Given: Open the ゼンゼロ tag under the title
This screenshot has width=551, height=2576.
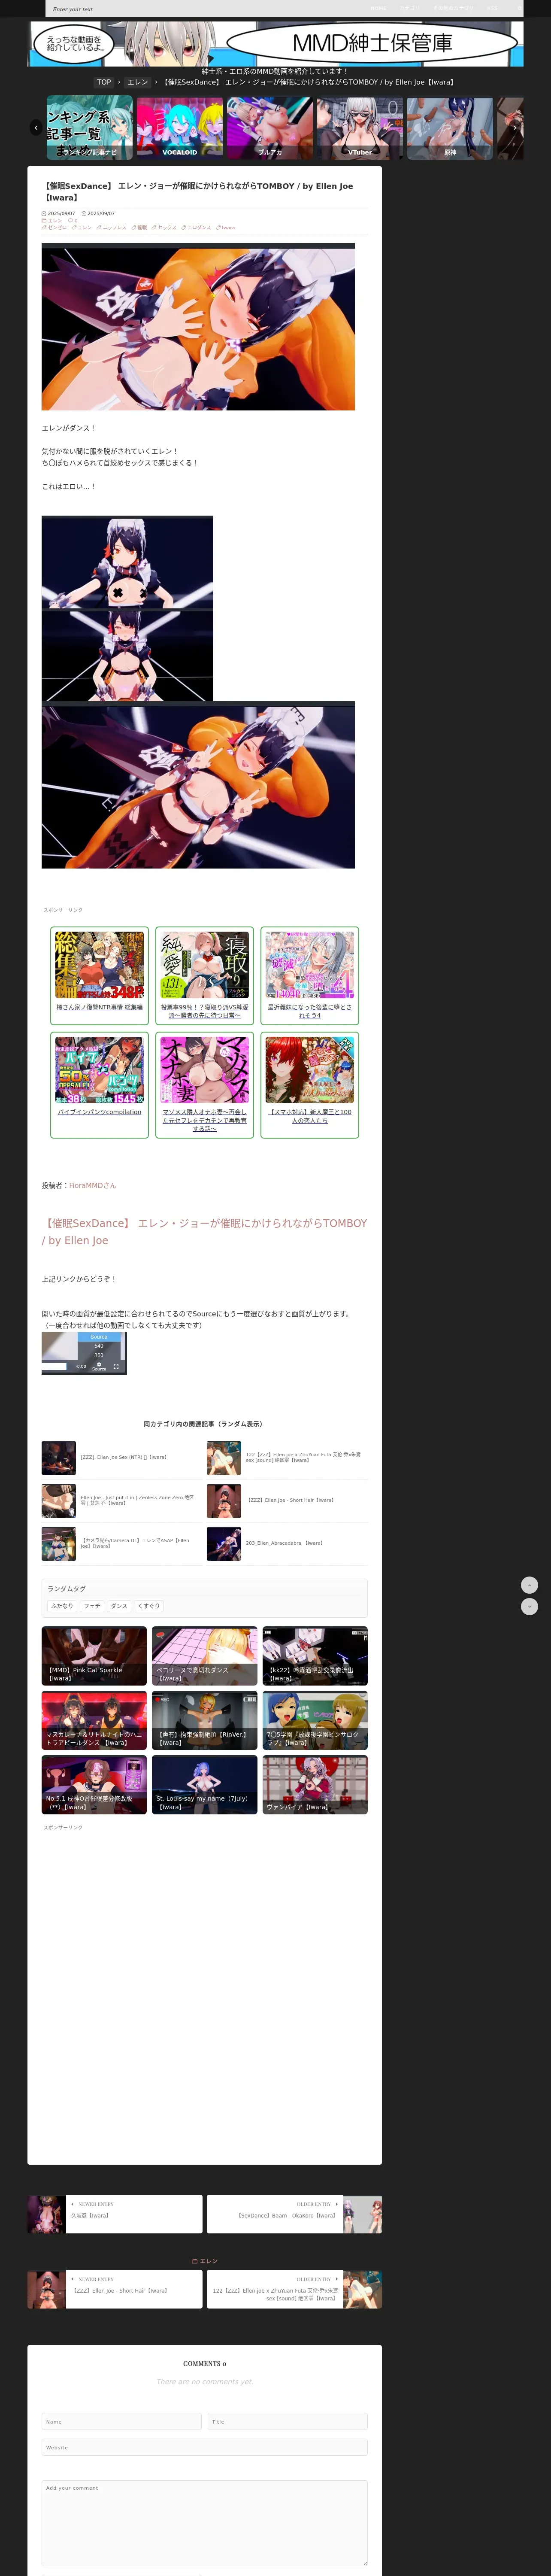Looking at the screenshot, I should pyautogui.click(x=55, y=227).
